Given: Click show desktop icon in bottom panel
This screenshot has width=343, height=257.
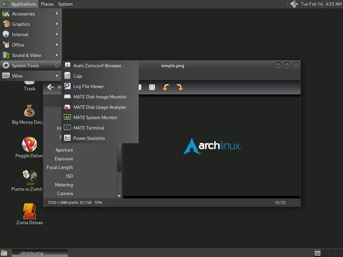Looking at the screenshot, I should point(4,253).
